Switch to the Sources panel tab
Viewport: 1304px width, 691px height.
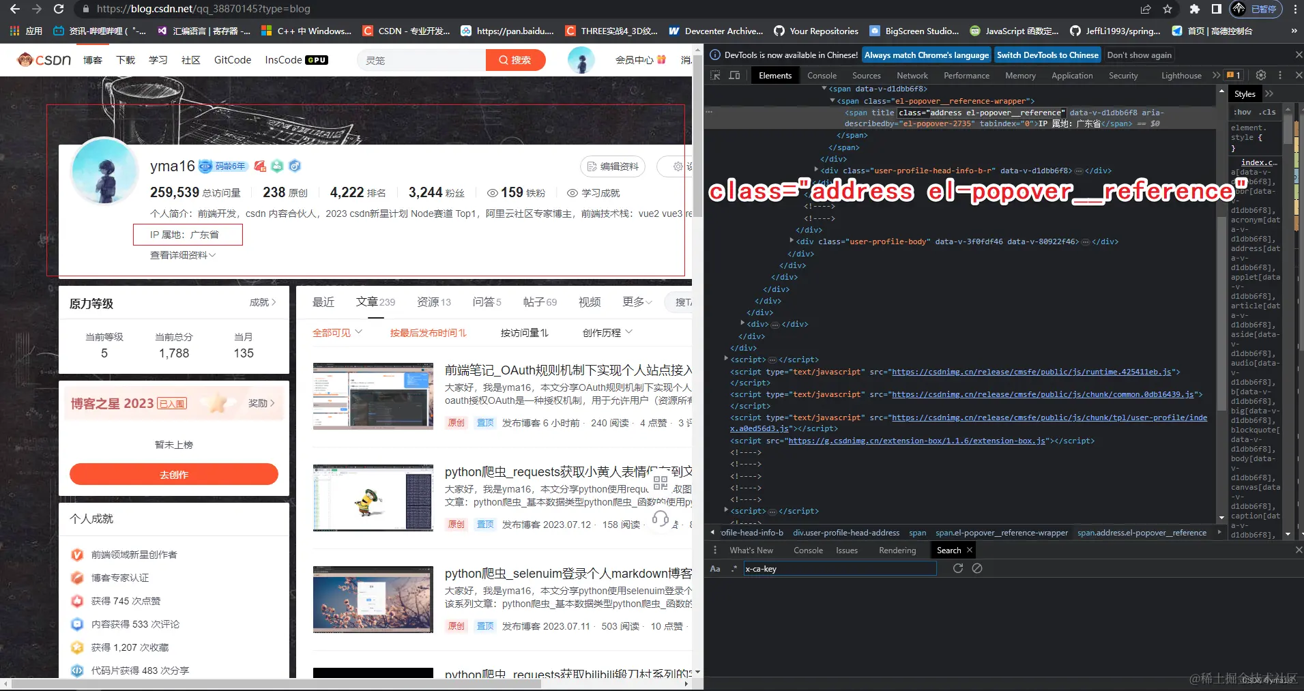click(x=866, y=75)
